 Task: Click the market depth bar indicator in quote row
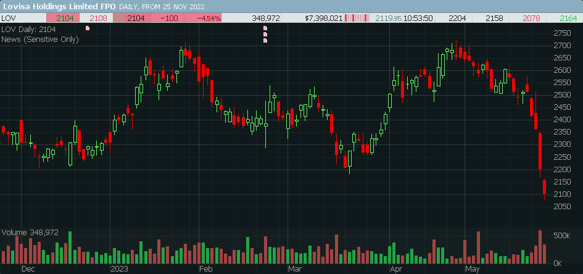(357, 18)
